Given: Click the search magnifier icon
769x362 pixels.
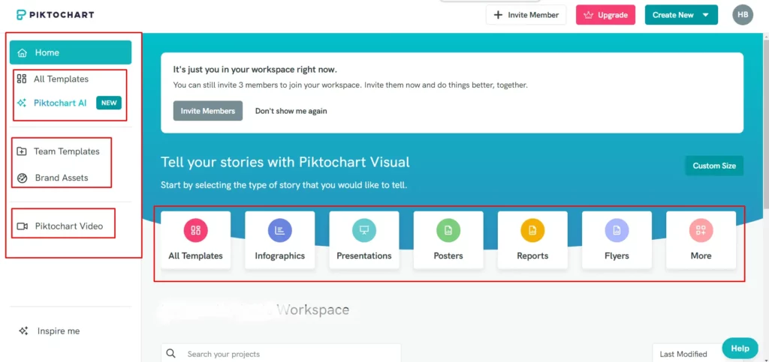Looking at the screenshot, I should (x=170, y=354).
